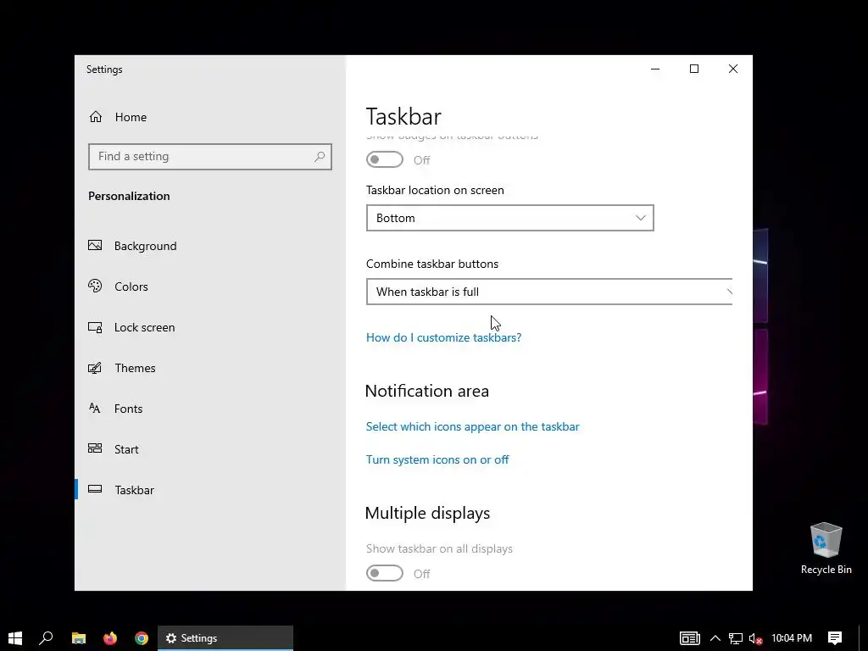Click the Multiple displays heading
Viewport: 868px width, 651px height.
tap(427, 513)
